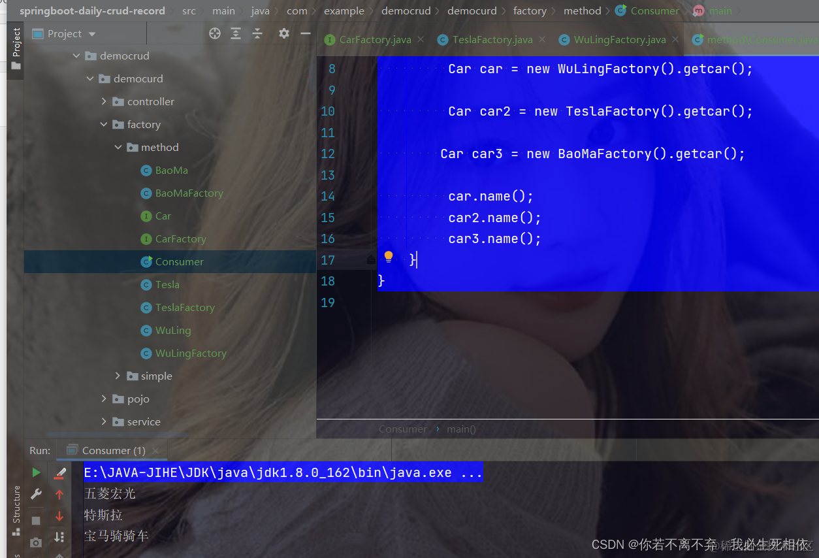The height and width of the screenshot is (558, 819).
Task: Click the new TeslaFactory() code line
Action: pyautogui.click(x=600, y=112)
